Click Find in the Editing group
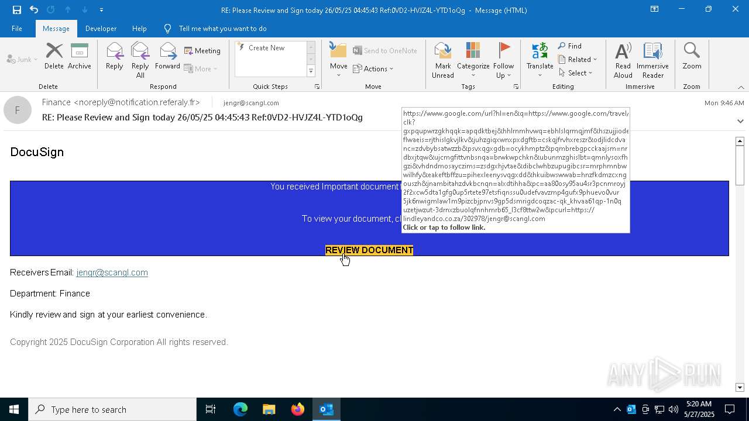Screen dimensions: 749x421 570,46
